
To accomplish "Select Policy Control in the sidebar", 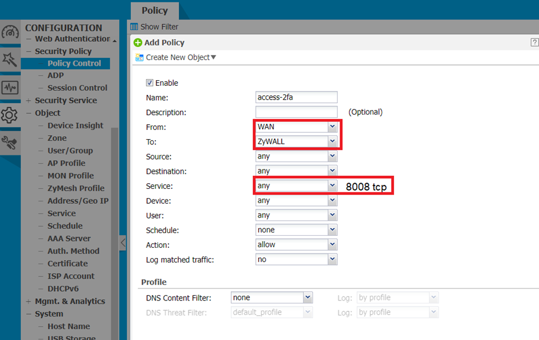I will click(74, 64).
